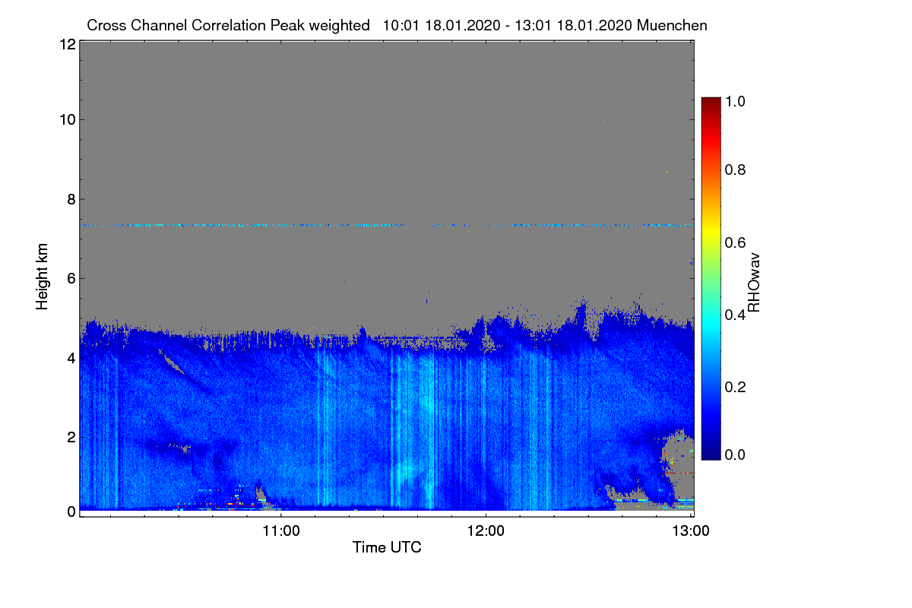Click the y-axis tick label 4
This screenshot has height=608, width=912.
click(71, 358)
